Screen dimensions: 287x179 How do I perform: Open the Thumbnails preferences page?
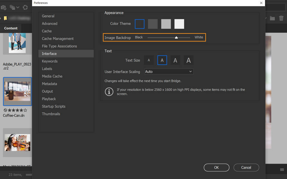click(x=51, y=114)
